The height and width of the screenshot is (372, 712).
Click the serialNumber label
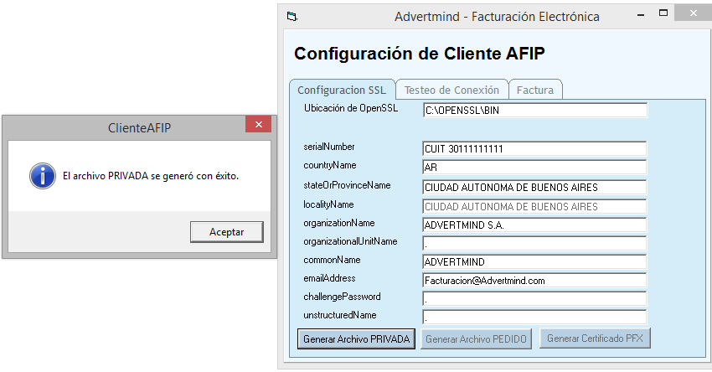tap(329, 147)
